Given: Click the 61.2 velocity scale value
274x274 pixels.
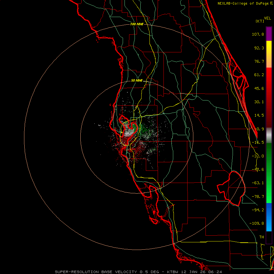Looking at the screenshot, I should pyautogui.click(x=259, y=75).
